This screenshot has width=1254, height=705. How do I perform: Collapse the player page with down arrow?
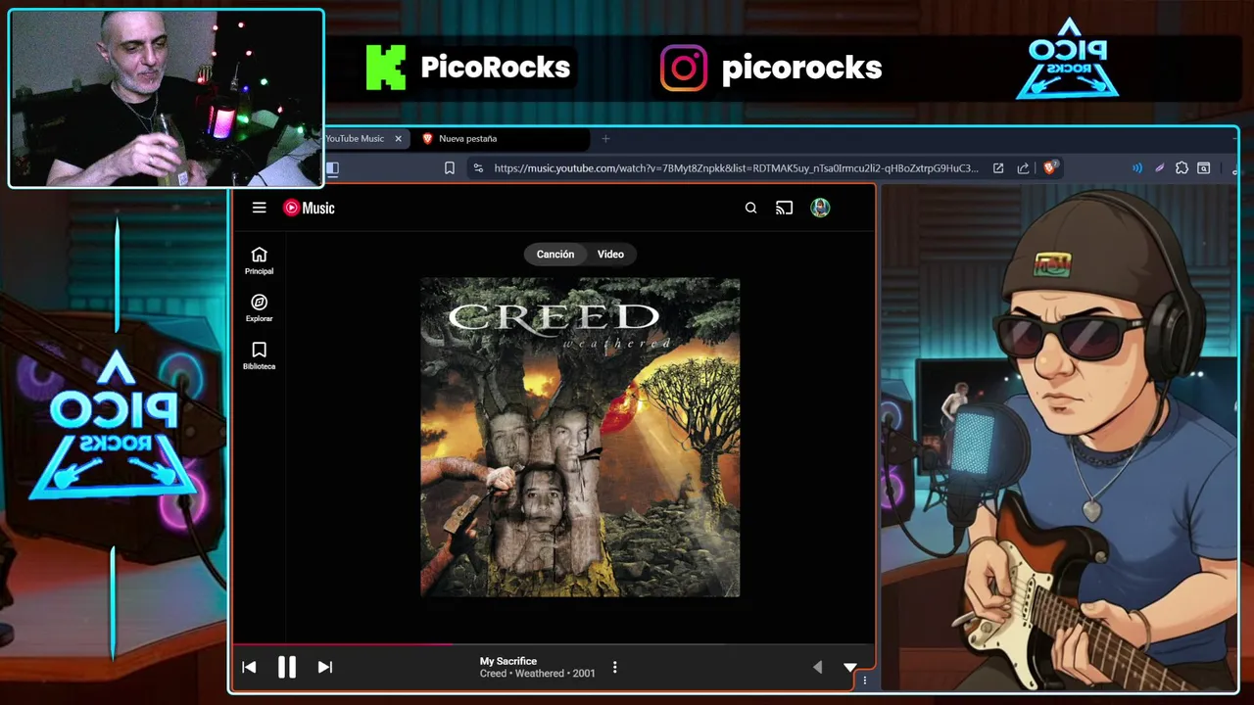coord(849,667)
